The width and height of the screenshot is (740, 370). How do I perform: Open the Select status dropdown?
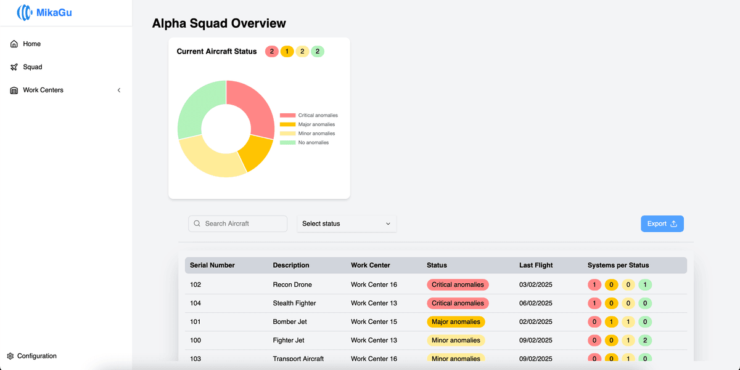[347, 224]
